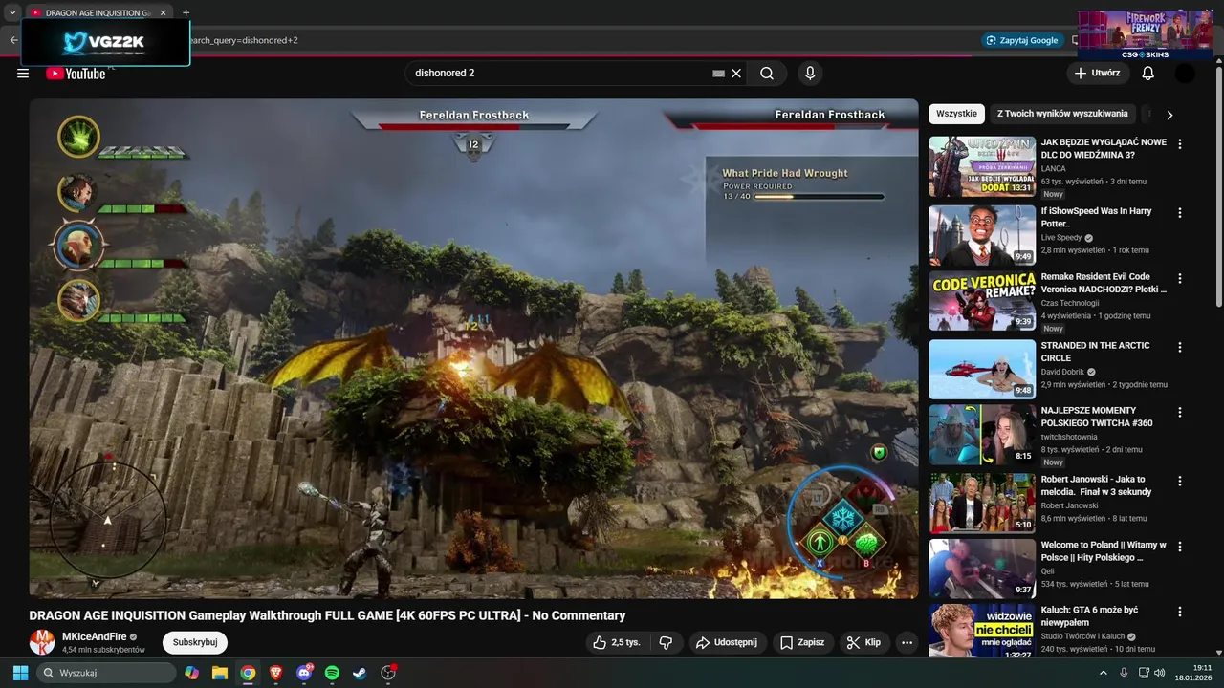Click the Utwórz create button
This screenshot has height=688, width=1224.
(x=1097, y=74)
